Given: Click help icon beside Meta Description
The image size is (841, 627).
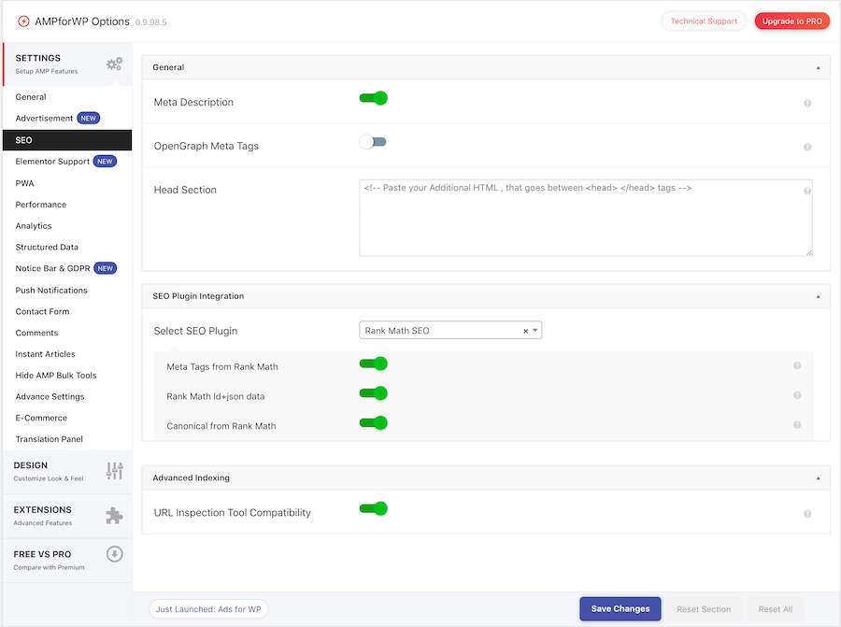Looking at the screenshot, I should tap(807, 103).
